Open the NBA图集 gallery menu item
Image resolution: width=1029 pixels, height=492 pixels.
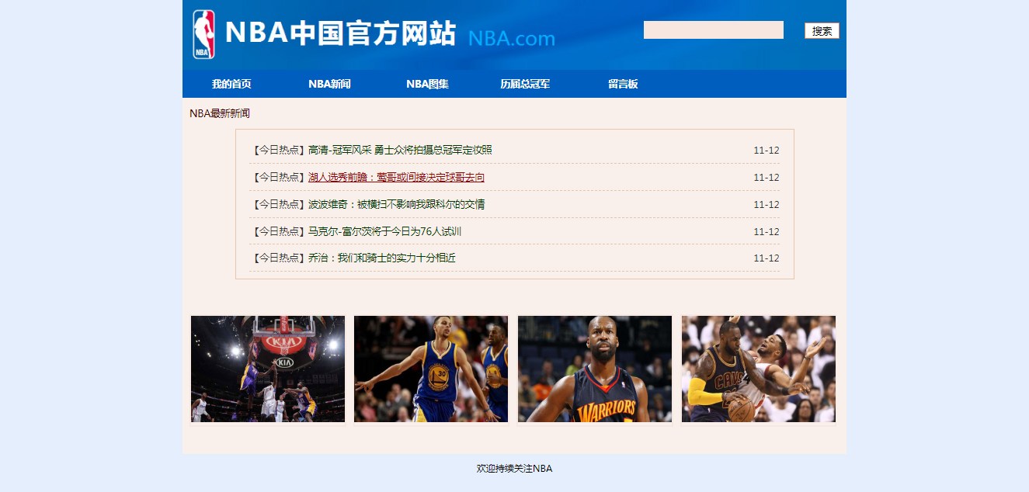[x=427, y=84]
